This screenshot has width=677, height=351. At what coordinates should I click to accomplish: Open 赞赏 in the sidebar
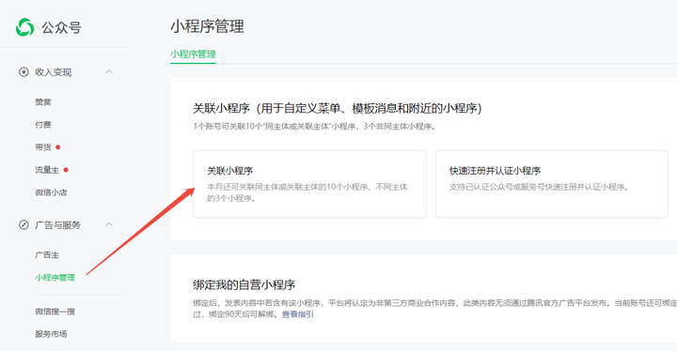43,102
